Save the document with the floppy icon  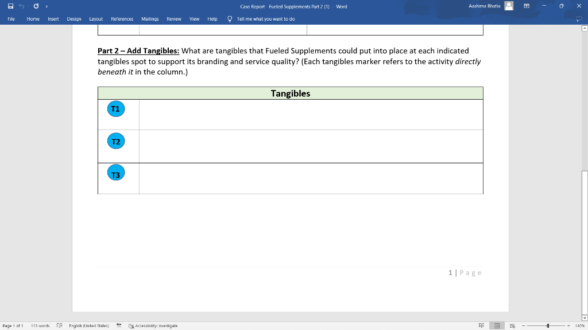pyautogui.click(x=10, y=6)
